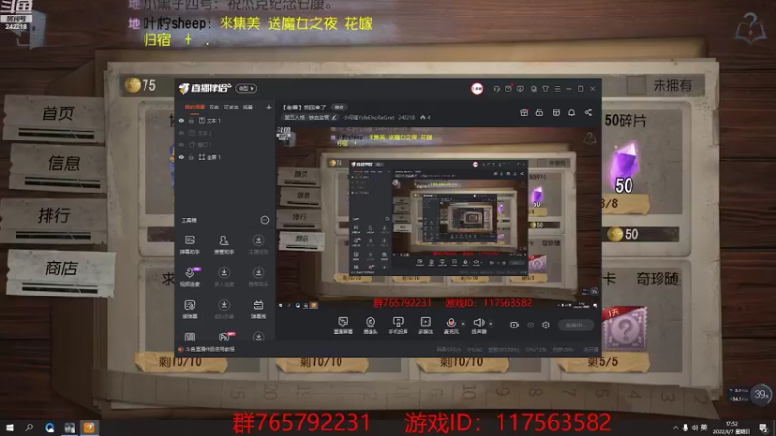The height and width of the screenshot is (436, 776).
Task: Open the round red avatar in title bar
Action: pos(477,88)
